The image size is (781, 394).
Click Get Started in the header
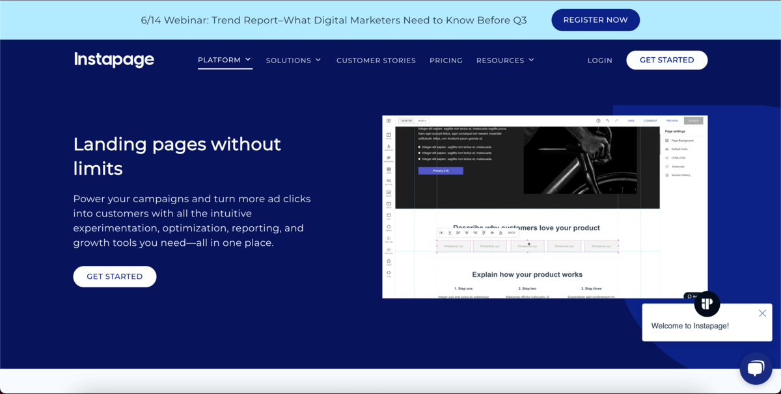click(666, 60)
